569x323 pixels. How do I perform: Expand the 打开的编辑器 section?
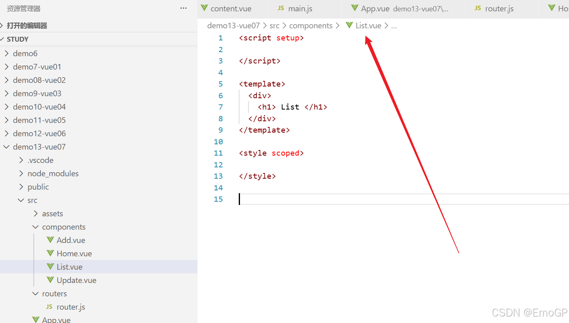tap(99, 25)
